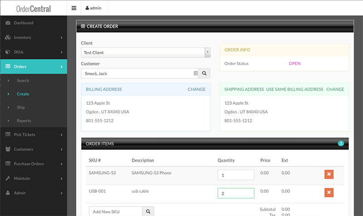Click USE SAME BILLING ADDRESS link
363x216 pixels.
point(294,89)
